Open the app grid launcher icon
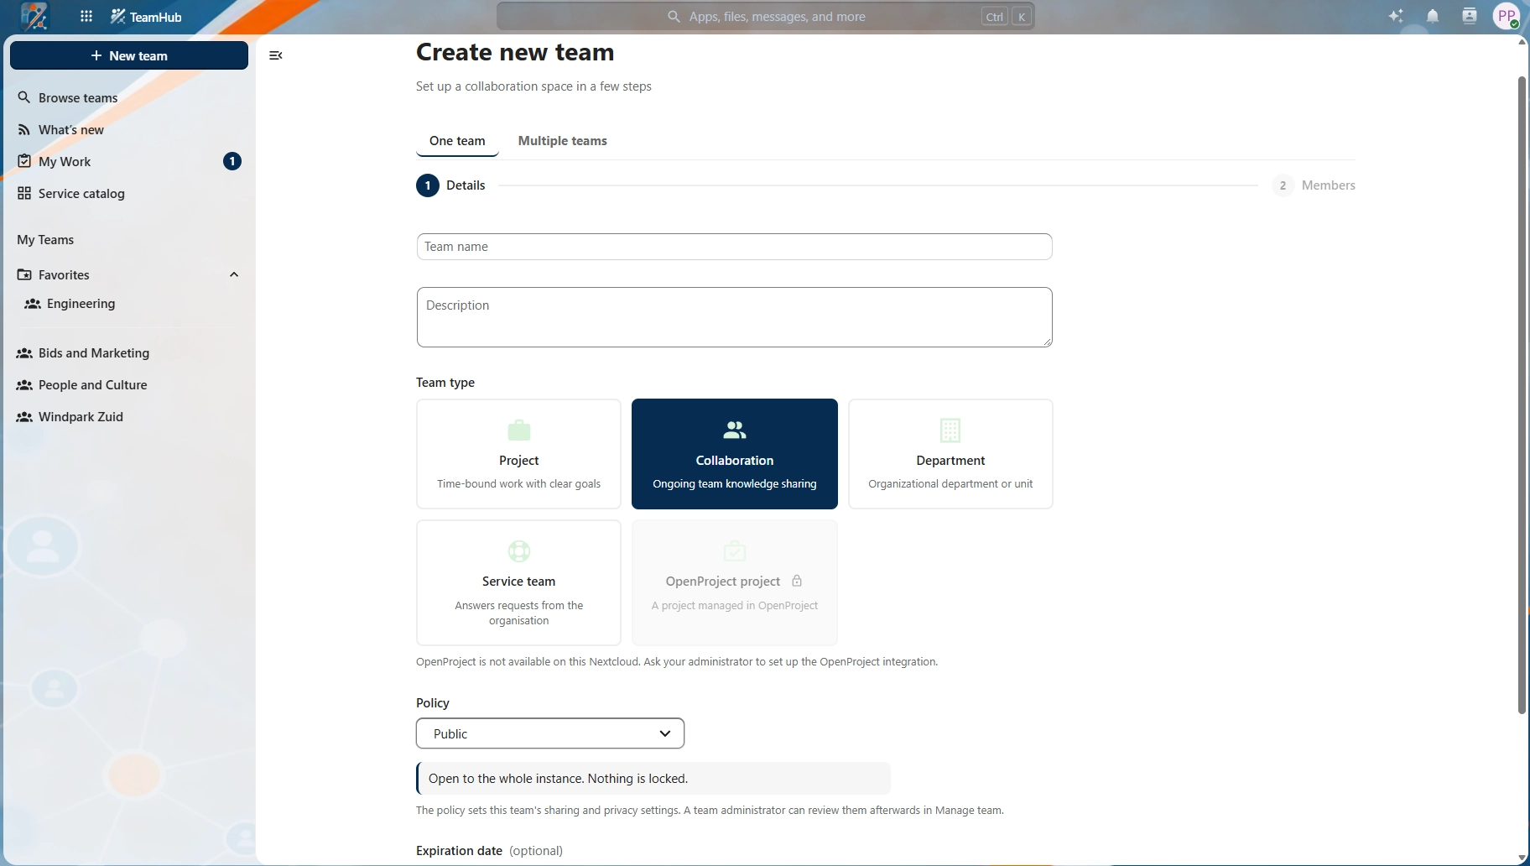The image size is (1530, 866). click(86, 16)
